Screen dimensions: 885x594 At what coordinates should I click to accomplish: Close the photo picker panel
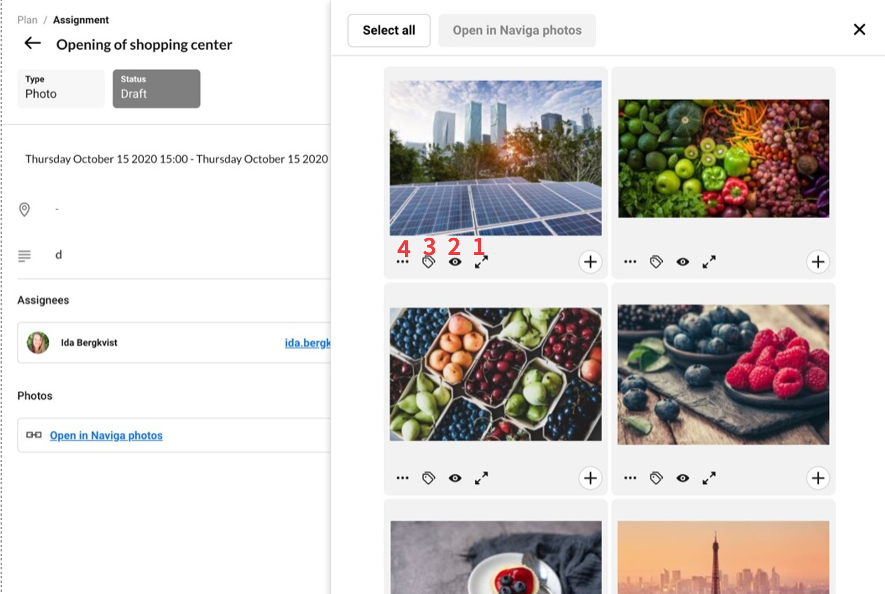click(x=859, y=30)
